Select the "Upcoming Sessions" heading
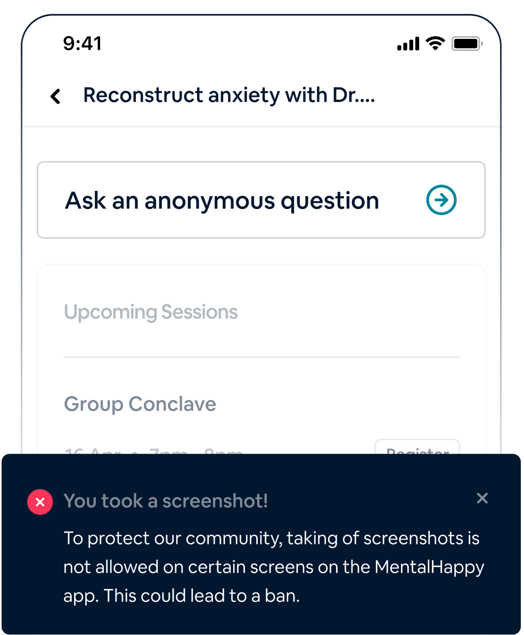 coord(151,312)
